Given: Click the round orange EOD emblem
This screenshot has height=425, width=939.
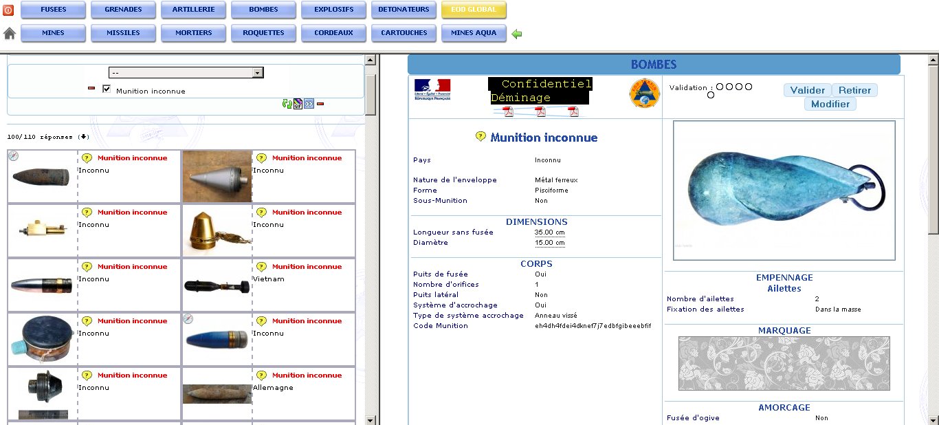Looking at the screenshot, I should pos(644,94).
